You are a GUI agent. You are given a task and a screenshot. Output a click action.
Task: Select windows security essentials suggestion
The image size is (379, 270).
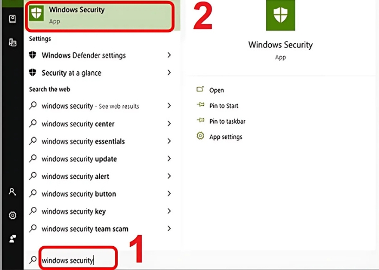[x=83, y=141]
